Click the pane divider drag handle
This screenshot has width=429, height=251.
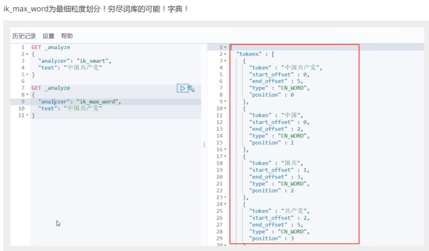pyautogui.click(x=204, y=145)
